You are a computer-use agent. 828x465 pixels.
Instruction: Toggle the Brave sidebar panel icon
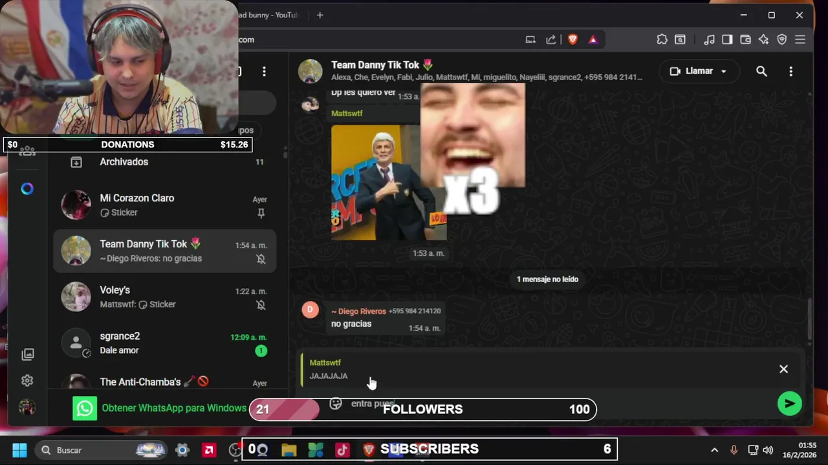(x=727, y=39)
